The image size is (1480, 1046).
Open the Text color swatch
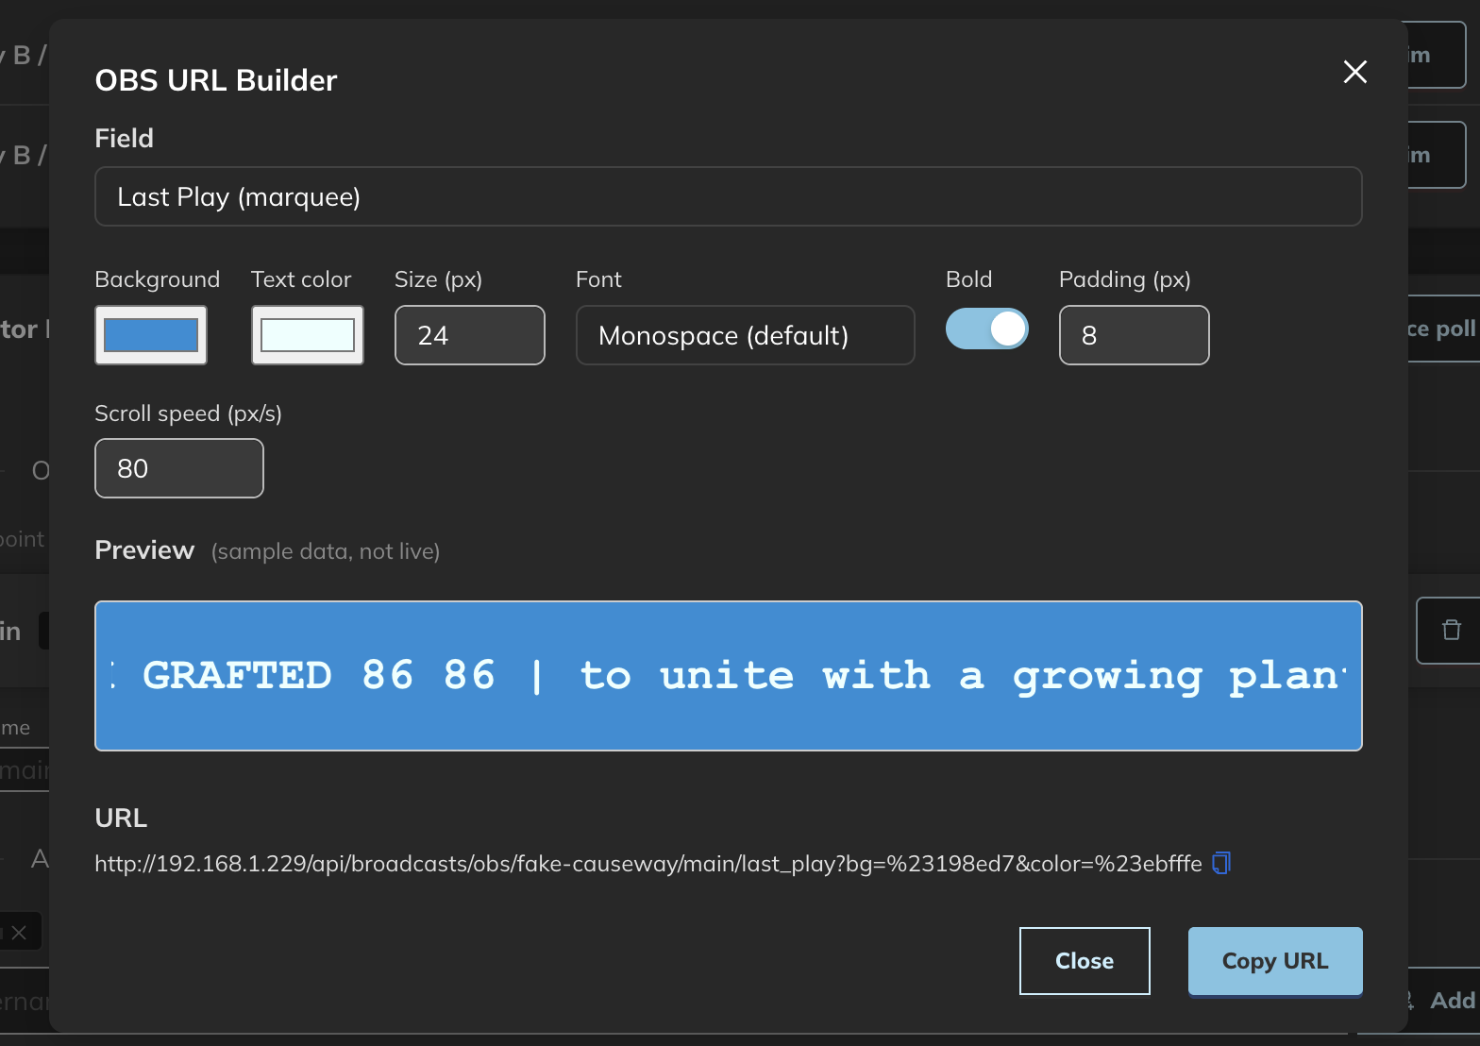(307, 335)
